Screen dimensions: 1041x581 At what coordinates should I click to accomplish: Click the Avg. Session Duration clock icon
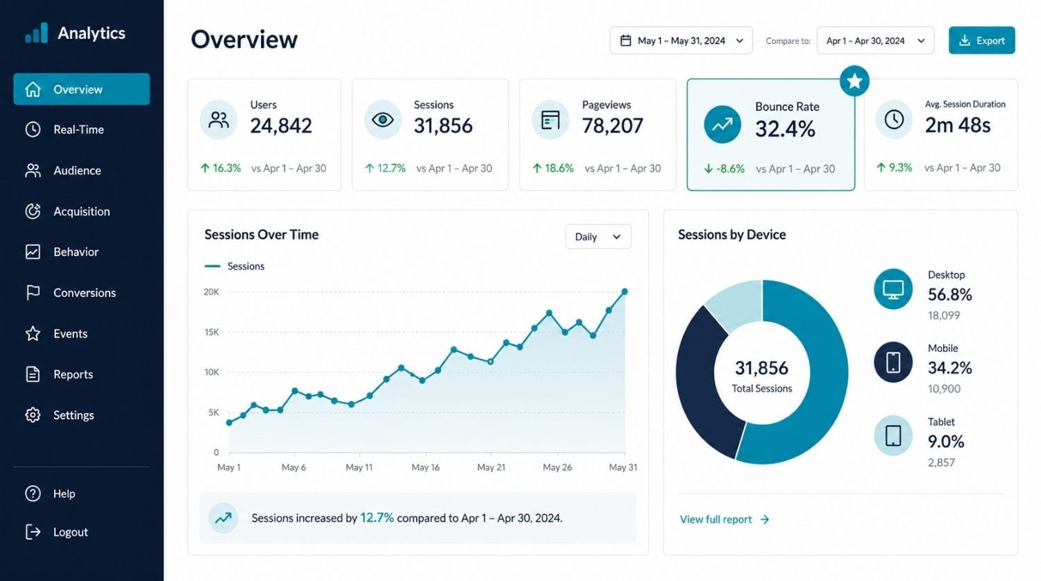pos(894,119)
